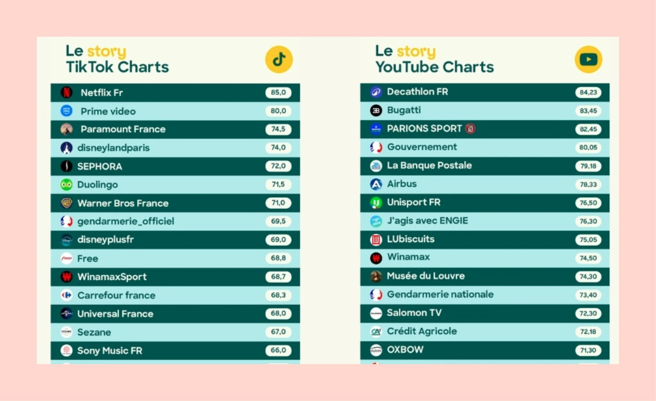Click the YouTube play logo icon
Viewport: 656px width, 401px height.
[588, 59]
